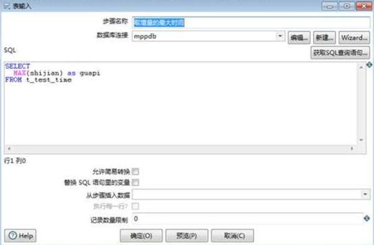Click the 步骤名称 input field
The image size is (374, 245).
(x=251, y=23)
